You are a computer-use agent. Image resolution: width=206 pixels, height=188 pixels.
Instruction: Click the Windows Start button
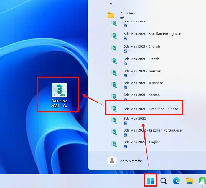coord(150,181)
